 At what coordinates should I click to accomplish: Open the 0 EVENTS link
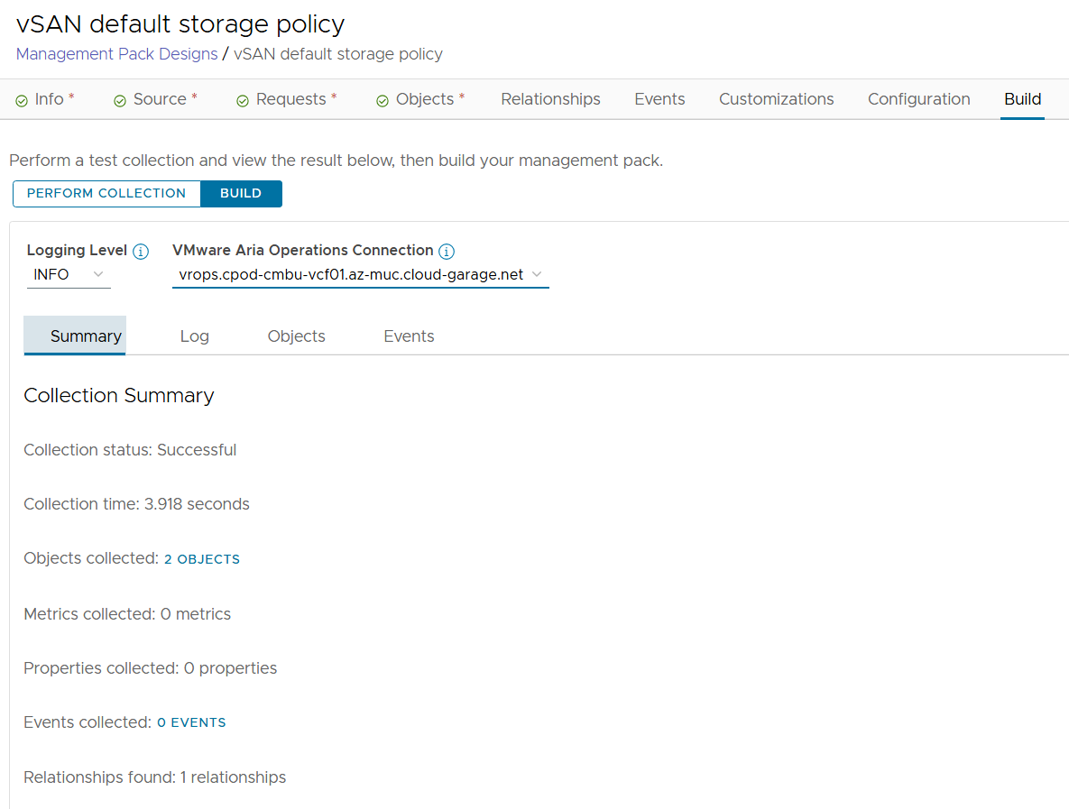click(191, 722)
